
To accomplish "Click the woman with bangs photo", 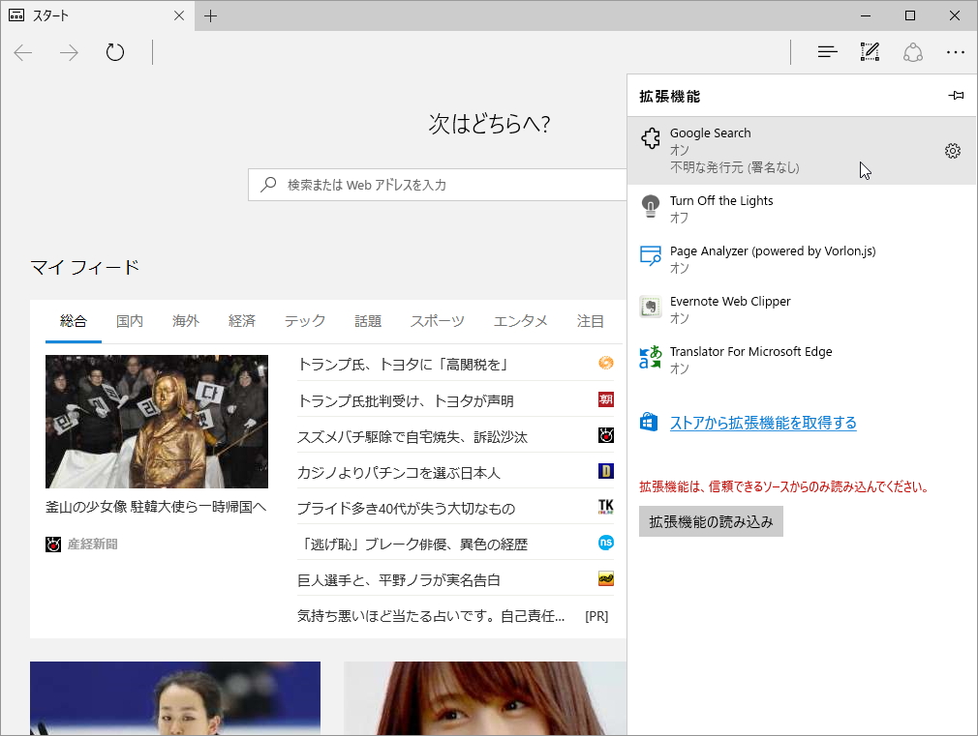I will tap(485, 698).
